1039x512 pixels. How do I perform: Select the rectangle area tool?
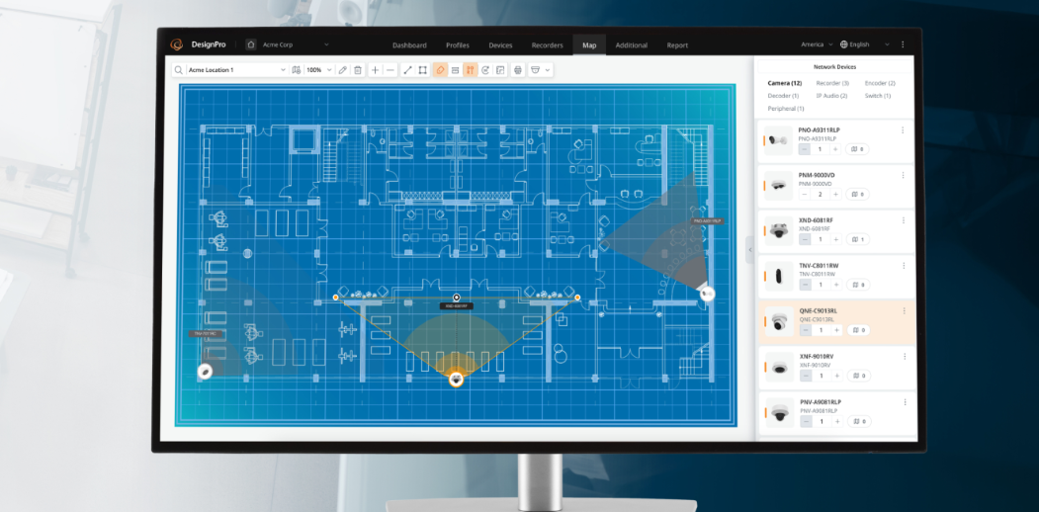point(423,69)
